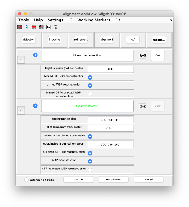Screen dimensions: 189x207
Task: Enable CTF-corrected WBP reconstruction in full section
Action: click(x=90, y=170)
